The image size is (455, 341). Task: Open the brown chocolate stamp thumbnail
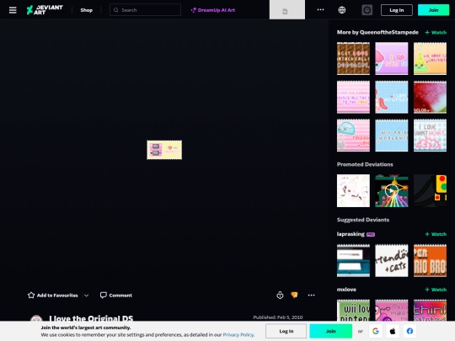(x=353, y=59)
